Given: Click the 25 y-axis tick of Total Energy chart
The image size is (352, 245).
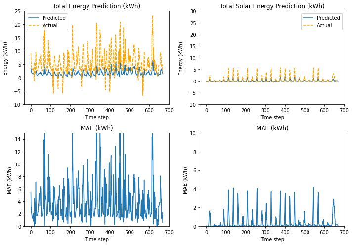Looking at the screenshot, I should click(x=17, y=11).
